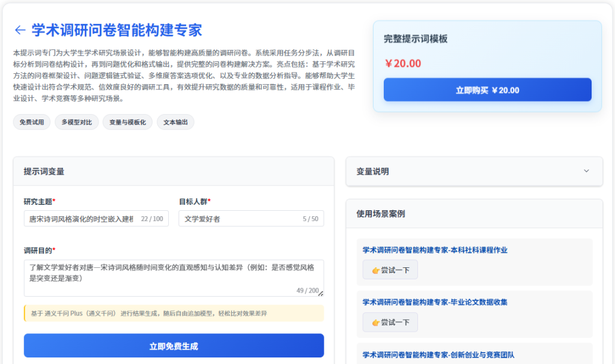Grab the 调研目的 textarea resize handle
615x364 pixels.
tap(321, 294)
